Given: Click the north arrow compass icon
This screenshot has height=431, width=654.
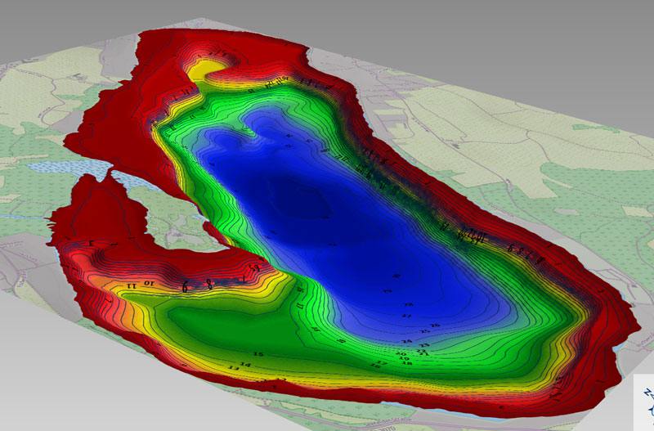Looking at the screenshot, I should point(646,399).
